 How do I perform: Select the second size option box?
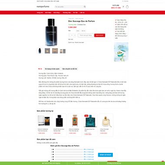[x=83, y=31]
